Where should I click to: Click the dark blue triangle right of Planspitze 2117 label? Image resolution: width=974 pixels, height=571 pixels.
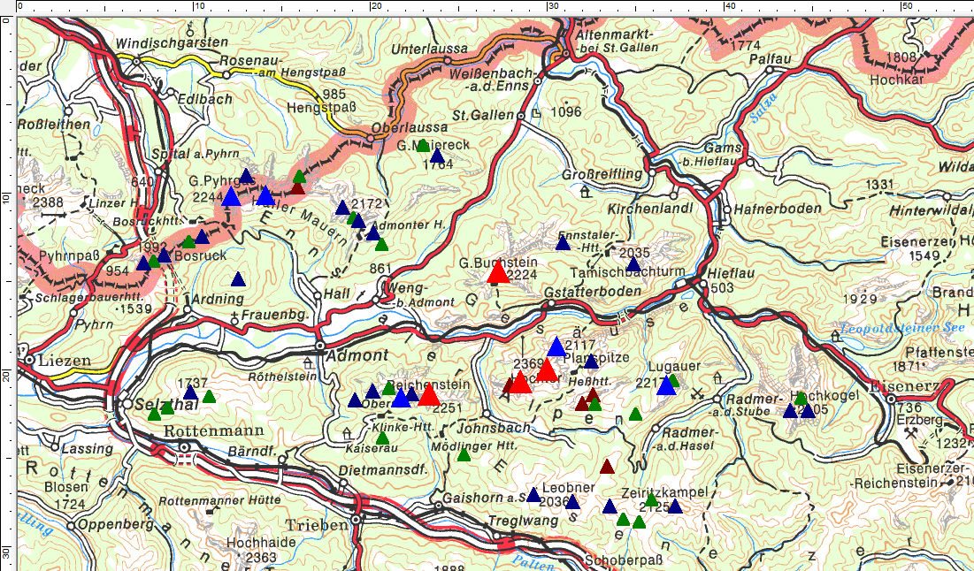tap(591, 362)
